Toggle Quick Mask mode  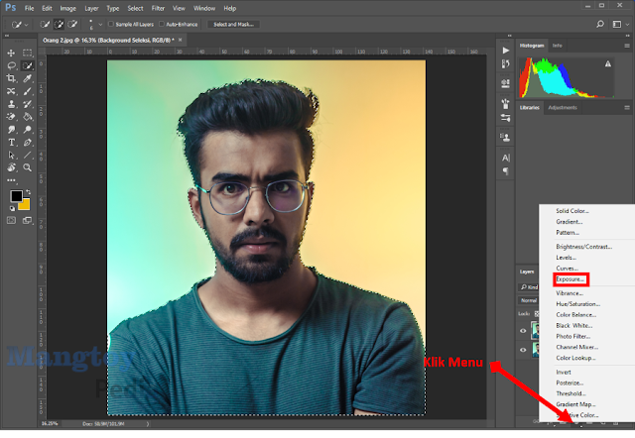click(11, 220)
